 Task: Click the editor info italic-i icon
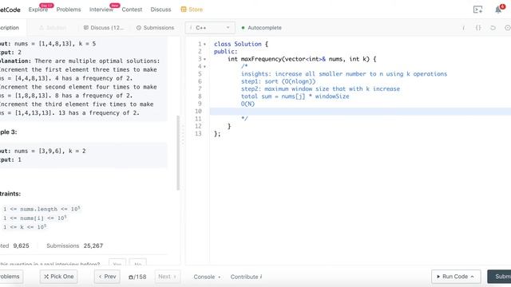click(463, 28)
